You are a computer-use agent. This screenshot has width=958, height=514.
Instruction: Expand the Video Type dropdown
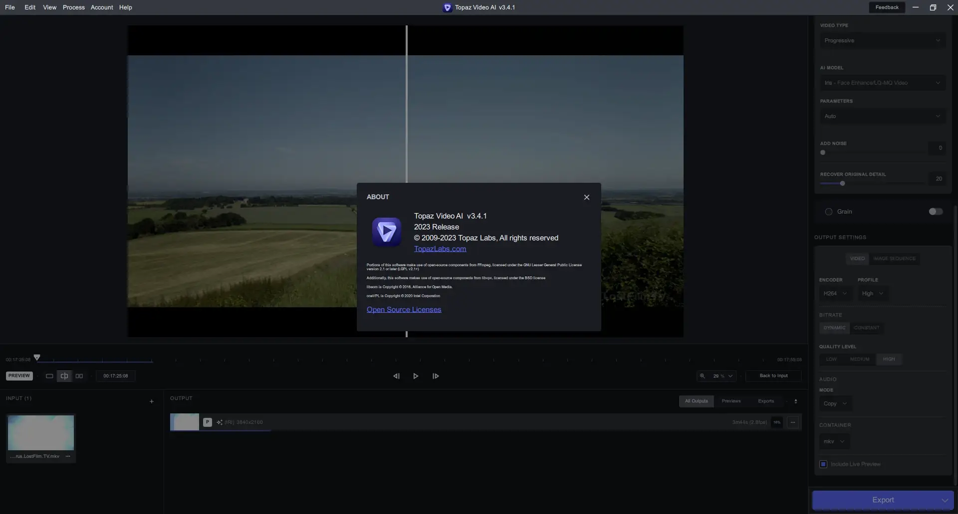883,41
